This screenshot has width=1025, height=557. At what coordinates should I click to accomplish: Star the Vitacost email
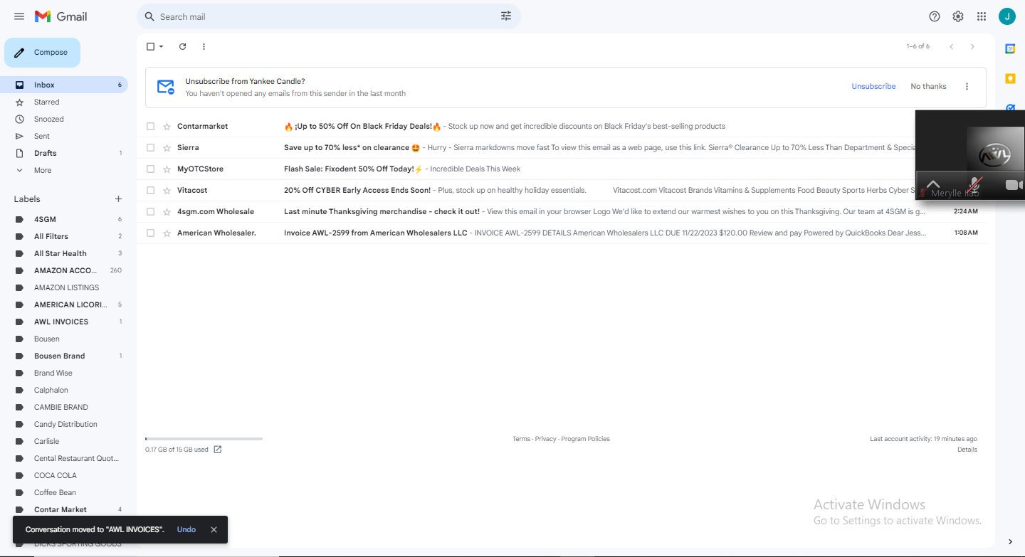(167, 191)
